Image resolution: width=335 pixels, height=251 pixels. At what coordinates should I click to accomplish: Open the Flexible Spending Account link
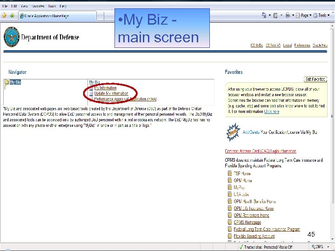[254, 236]
